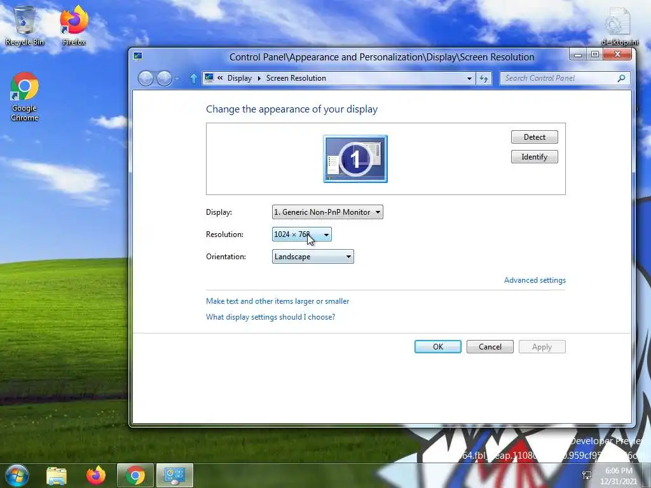Image resolution: width=651 pixels, height=488 pixels.
Task: Open the Display monitor dropdown
Action: point(327,212)
